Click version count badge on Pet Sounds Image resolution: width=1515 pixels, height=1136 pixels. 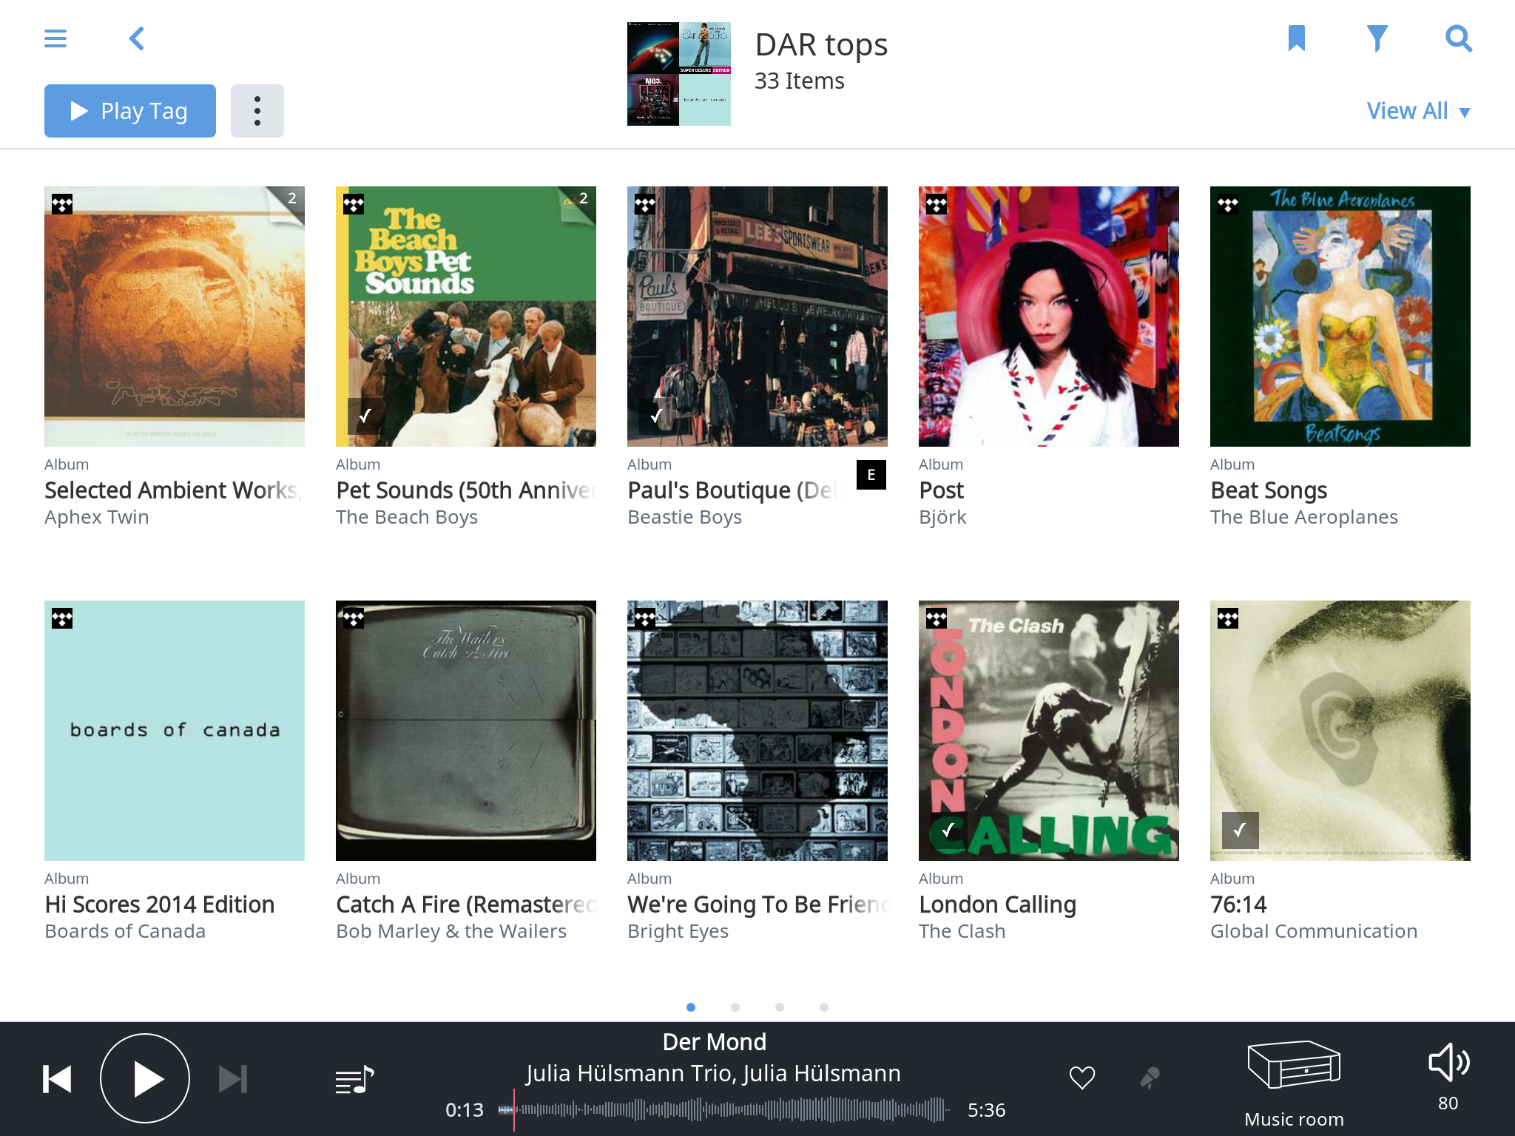pyautogui.click(x=582, y=199)
